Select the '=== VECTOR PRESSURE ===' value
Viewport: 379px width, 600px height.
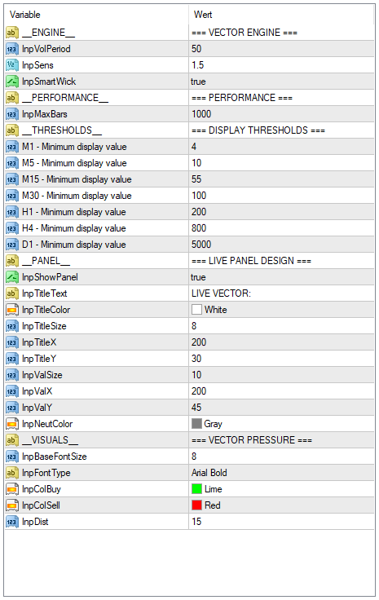(252, 440)
